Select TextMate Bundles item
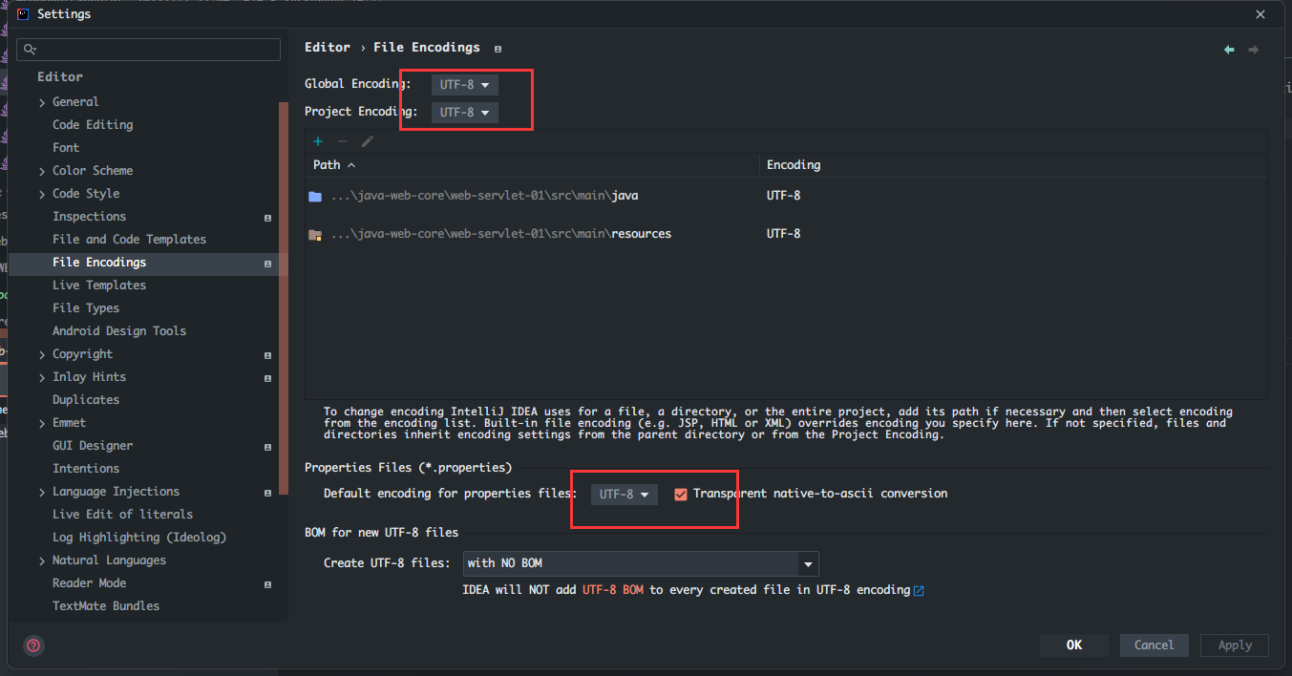 pyautogui.click(x=106, y=605)
